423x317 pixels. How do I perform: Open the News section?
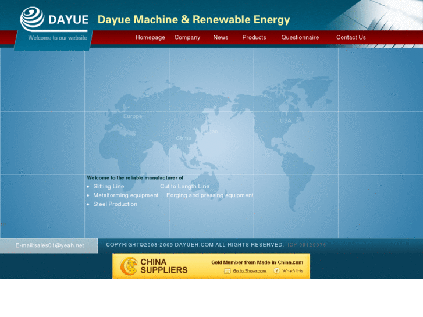[x=221, y=37]
